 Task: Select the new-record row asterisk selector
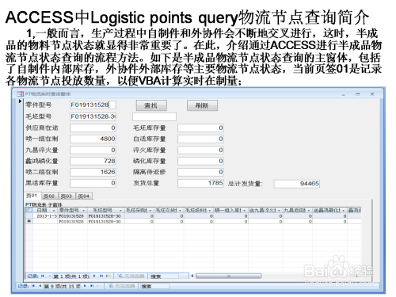coord(29,221)
